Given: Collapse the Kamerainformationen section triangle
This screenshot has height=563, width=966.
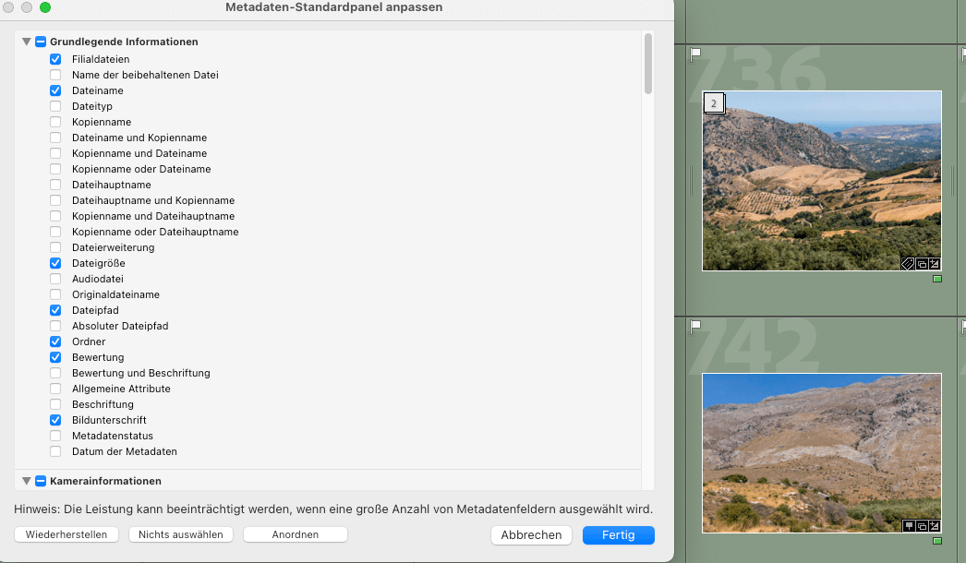Looking at the screenshot, I should click(27, 481).
